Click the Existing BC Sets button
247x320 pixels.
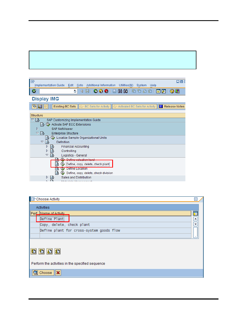coord(65,106)
